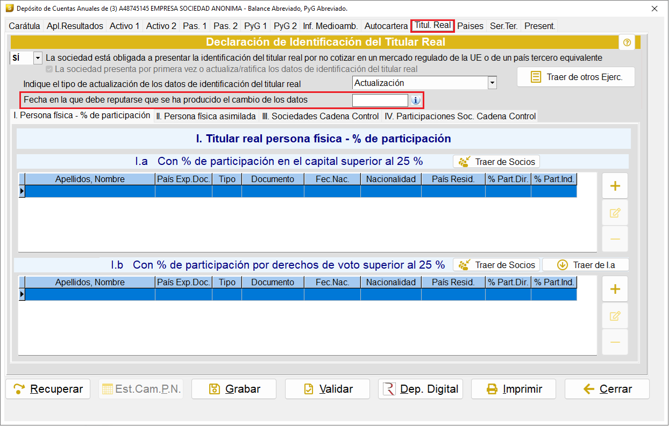
Task: Click the remove minus icon for table I.b
Action: pyautogui.click(x=615, y=342)
